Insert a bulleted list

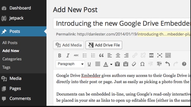85,56
